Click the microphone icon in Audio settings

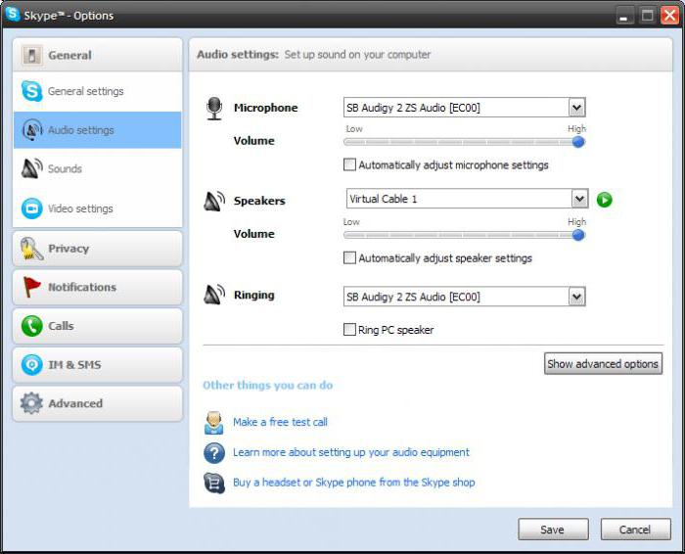tap(214, 109)
